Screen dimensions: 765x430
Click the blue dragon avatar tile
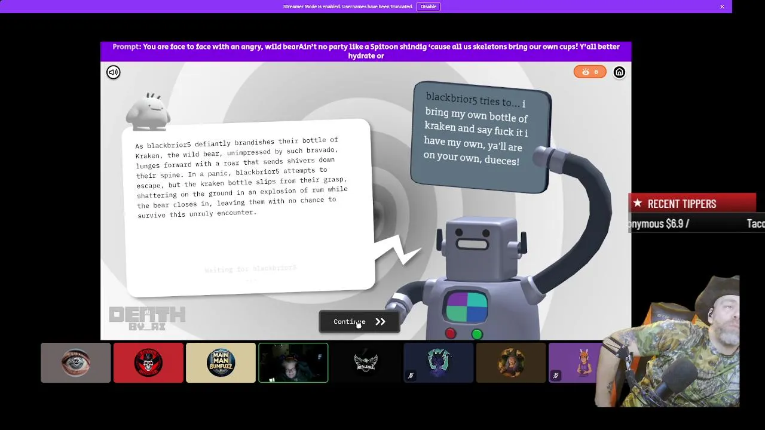pos(439,363)
